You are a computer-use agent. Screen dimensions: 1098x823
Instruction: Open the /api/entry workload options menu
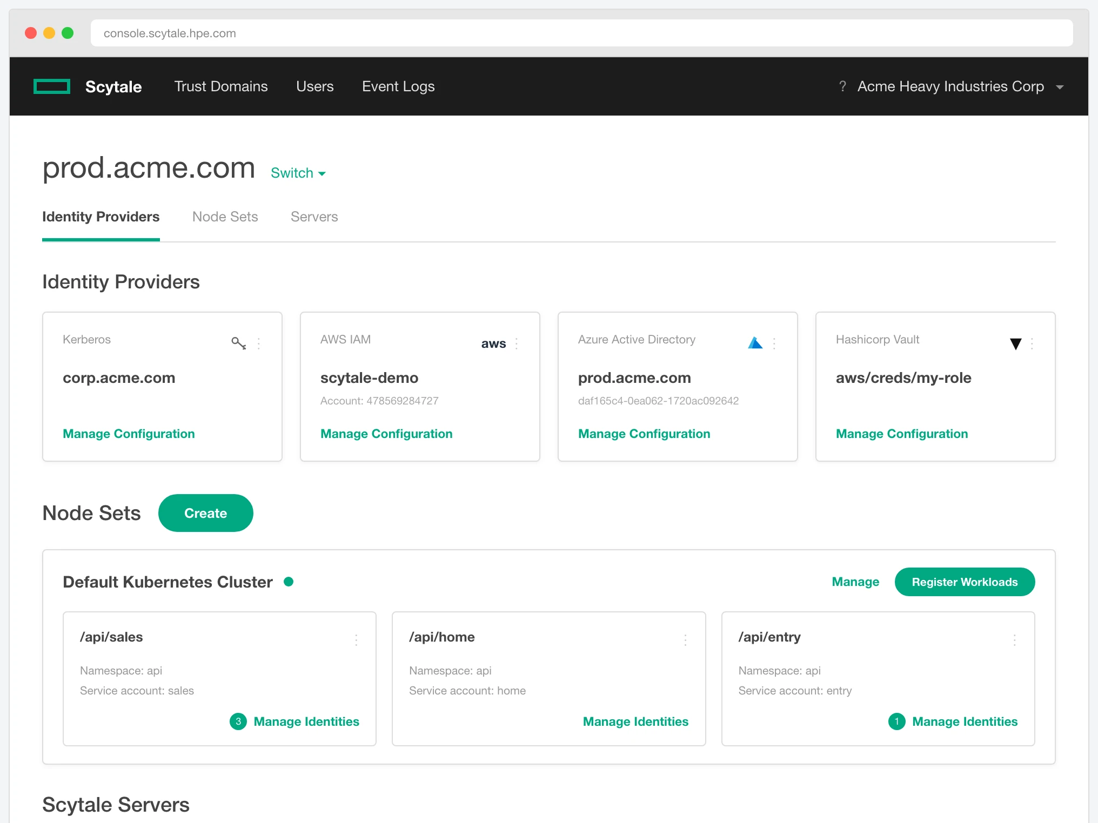[1015, 640]
